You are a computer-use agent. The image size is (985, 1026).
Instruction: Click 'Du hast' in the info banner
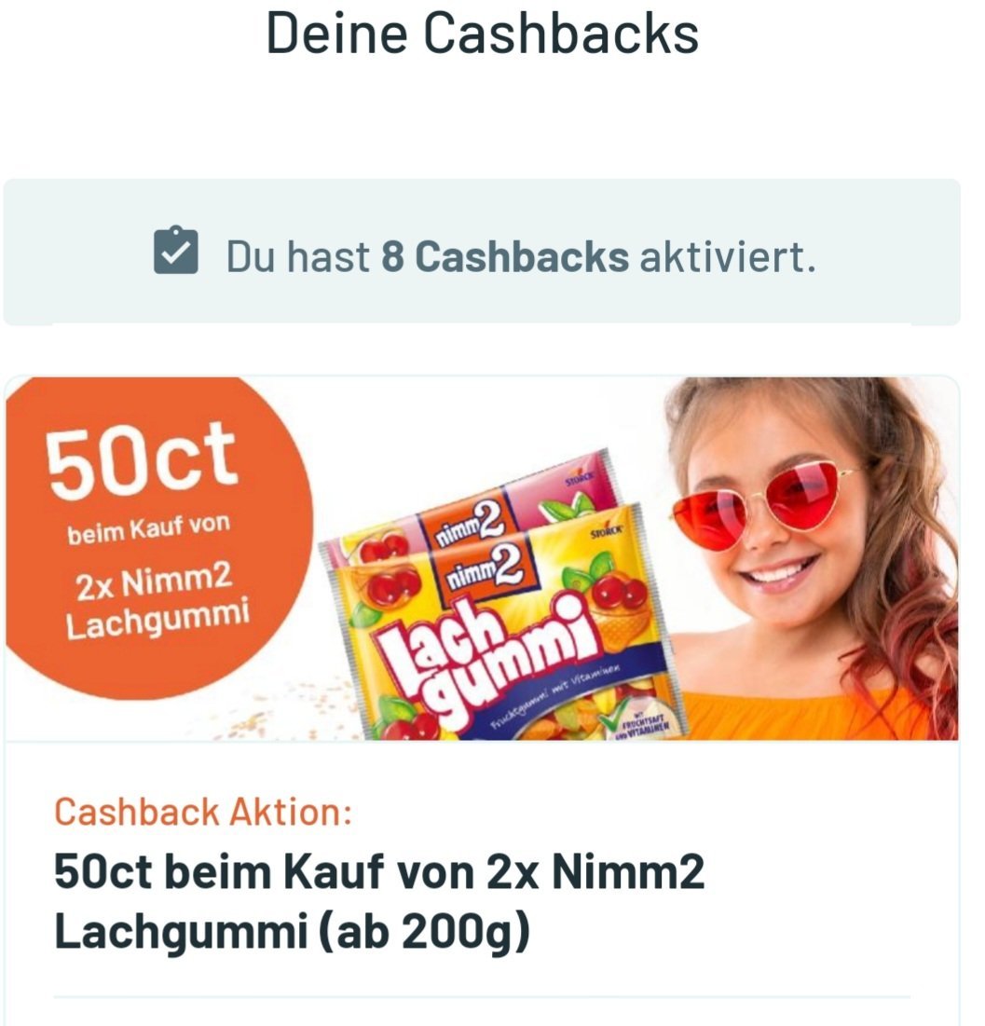[x=298, y=256]
